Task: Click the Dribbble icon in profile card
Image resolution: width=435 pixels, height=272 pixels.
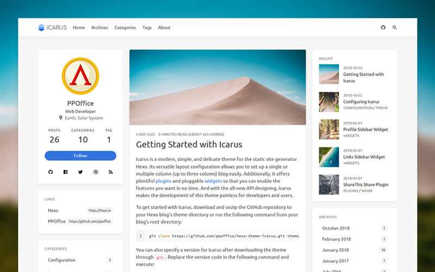Action: pyautogui.click(x=96, y=172)
